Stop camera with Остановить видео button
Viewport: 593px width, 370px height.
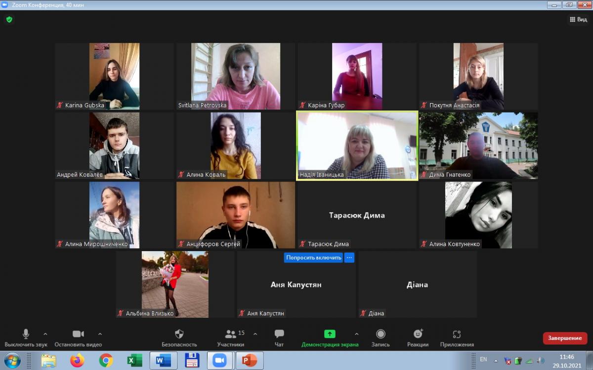[x=78, y=338]
